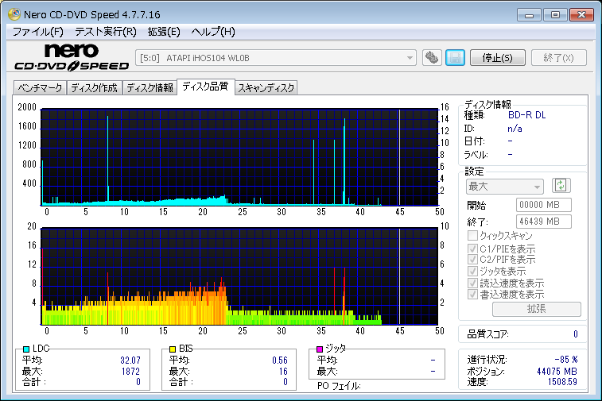Click the 品質スコア value 0
Screen dimensions: 602x401
pyautogui.click(x=575, y=334)
